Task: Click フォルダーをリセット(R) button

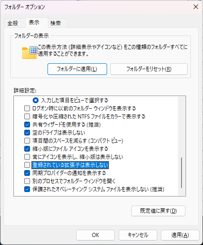Action: pyautogui.click(x=149, y=69)
